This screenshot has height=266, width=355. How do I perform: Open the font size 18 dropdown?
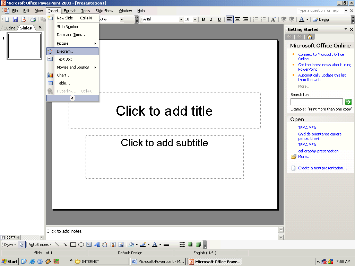[x=195, y=19]
